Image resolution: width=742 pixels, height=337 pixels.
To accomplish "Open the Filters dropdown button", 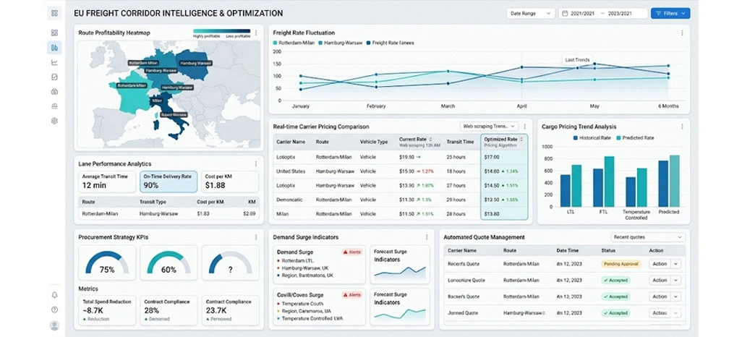I will [x=670, y=13].
